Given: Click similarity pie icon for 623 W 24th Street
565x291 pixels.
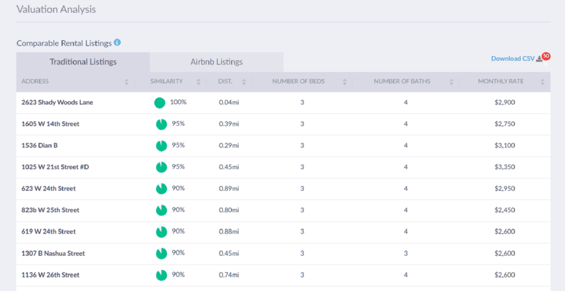Looking at the screenshot, I should 161,189.
